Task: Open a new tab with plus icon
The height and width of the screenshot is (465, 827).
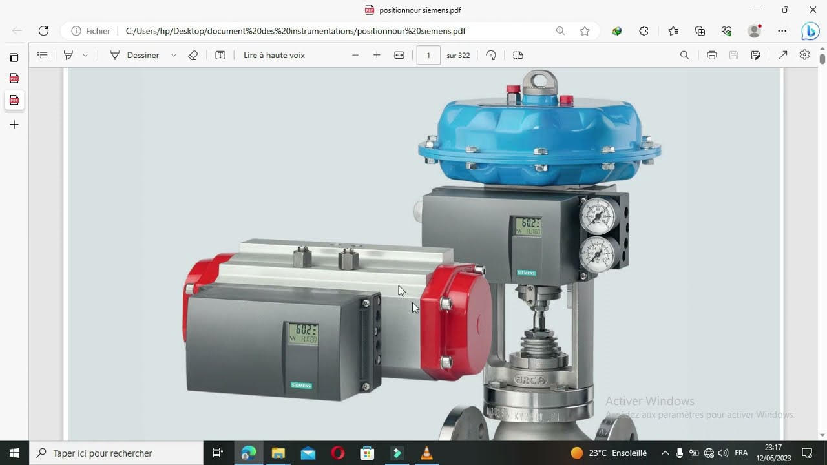Action: (14, 125)
